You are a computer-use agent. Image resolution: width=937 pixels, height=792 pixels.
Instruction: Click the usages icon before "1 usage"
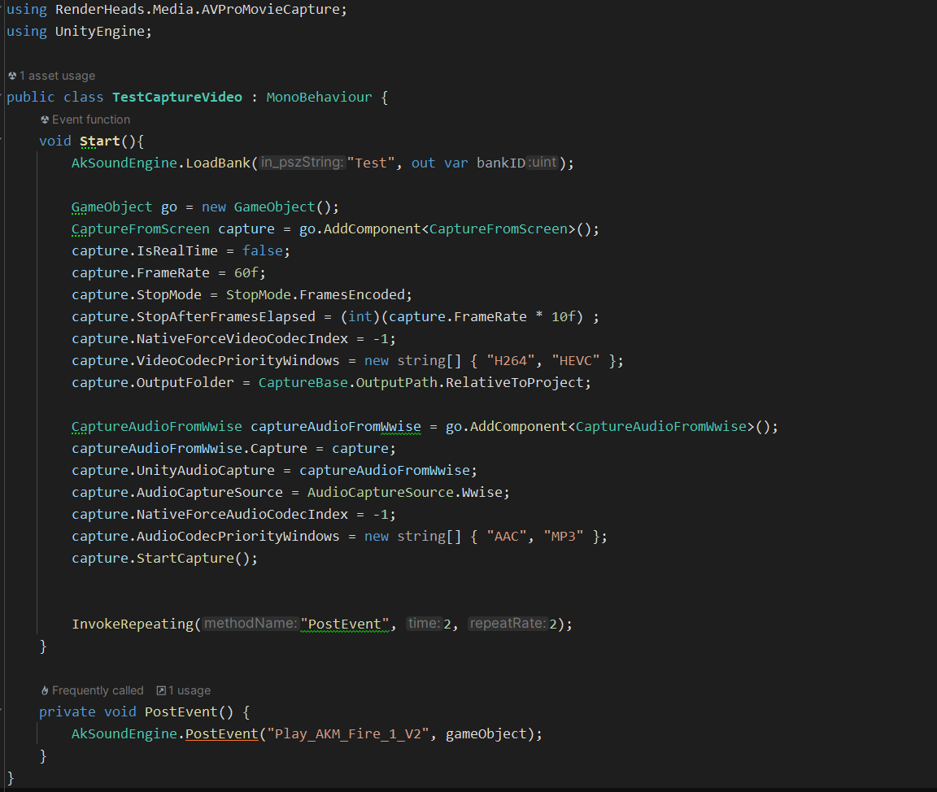163,690
